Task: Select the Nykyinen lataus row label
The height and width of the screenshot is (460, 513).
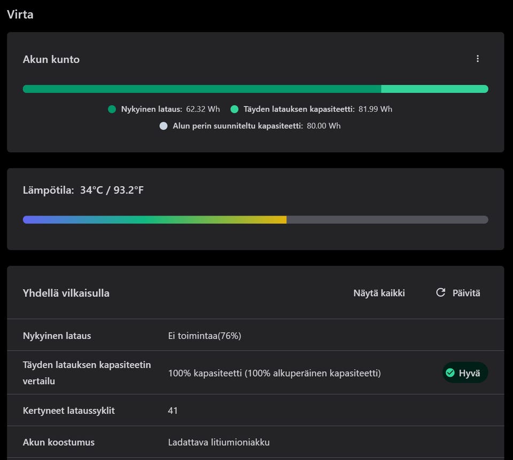Action: click(x=57, y=336)
